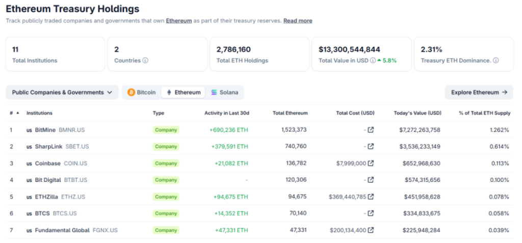The image size is (522, 243).
Task: Open external link icon in SharpLink row
Action: click(x=371, y=147)
